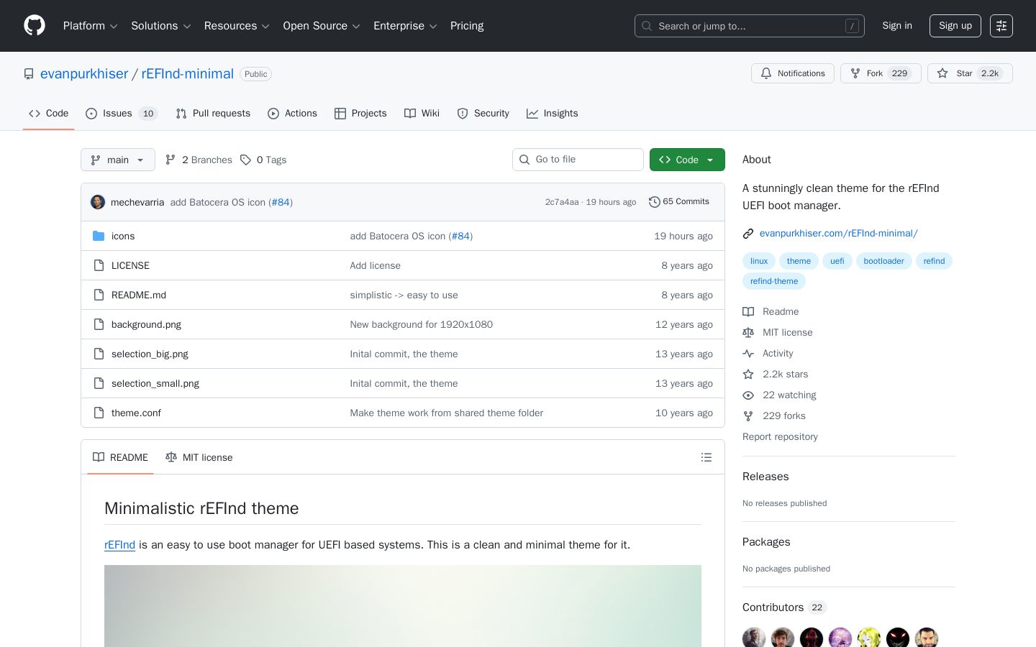Click the eye icon next to 22 watching
This screenshot has height=647, width=1036.
[748, 395]
